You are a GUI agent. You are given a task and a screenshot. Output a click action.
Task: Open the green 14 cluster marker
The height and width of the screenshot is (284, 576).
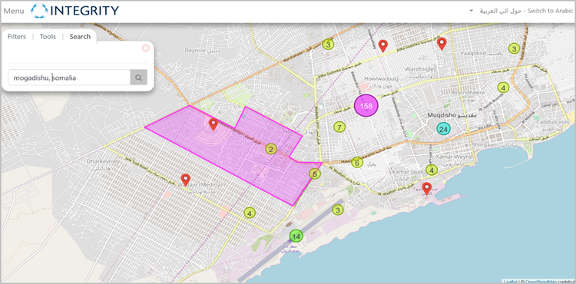click(x=296, y=236)
